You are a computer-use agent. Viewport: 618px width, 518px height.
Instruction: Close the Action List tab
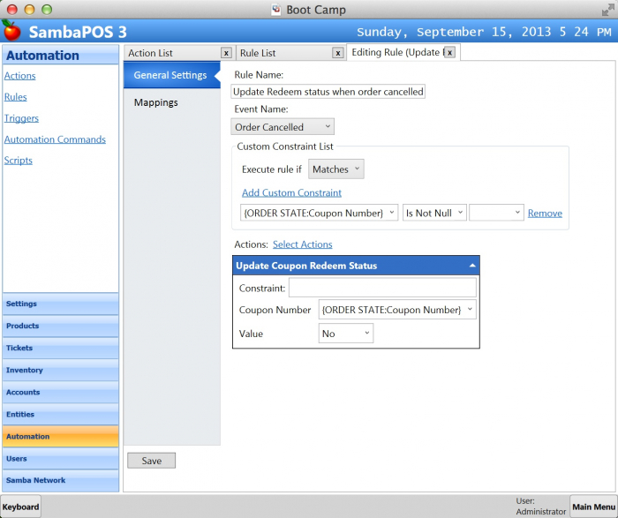(226, 53)
